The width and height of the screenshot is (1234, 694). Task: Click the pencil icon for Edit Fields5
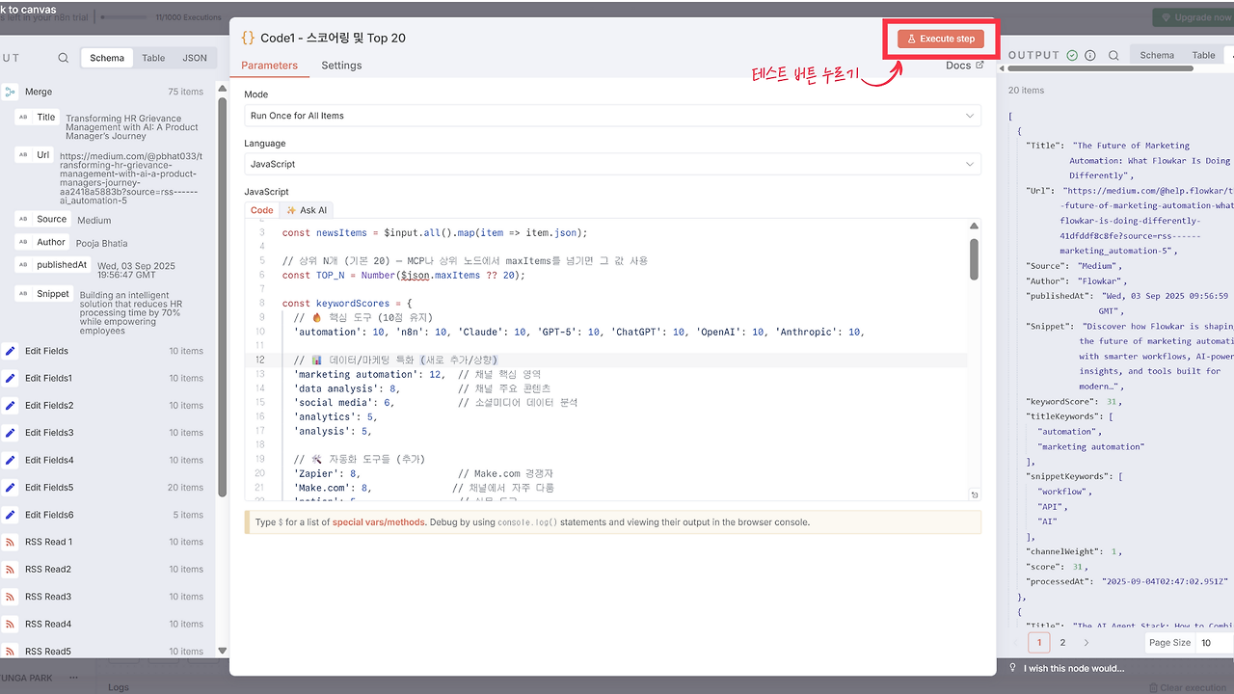(11, 488)
